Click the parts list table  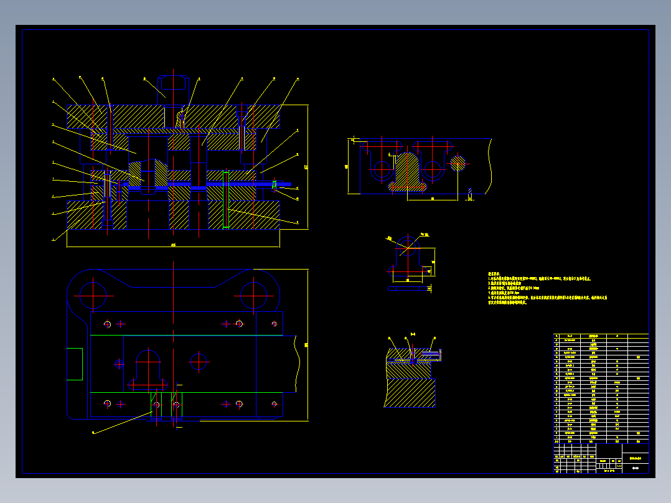pyautogui.click(x=601, y=388)
